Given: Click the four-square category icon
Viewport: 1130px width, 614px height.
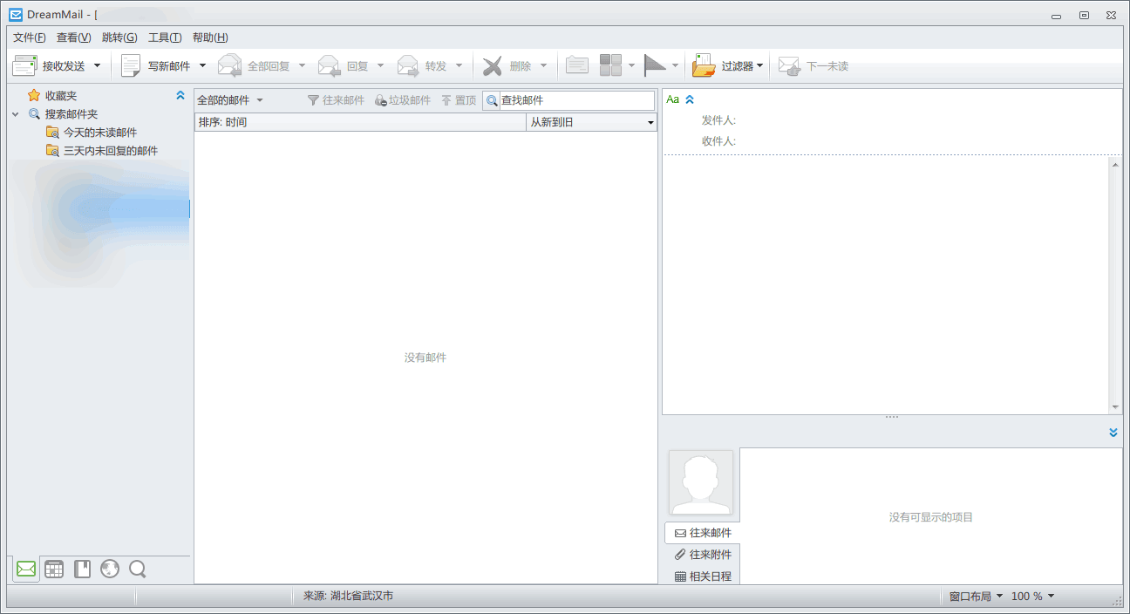Looking at the screenshot, I should [610, 65].
